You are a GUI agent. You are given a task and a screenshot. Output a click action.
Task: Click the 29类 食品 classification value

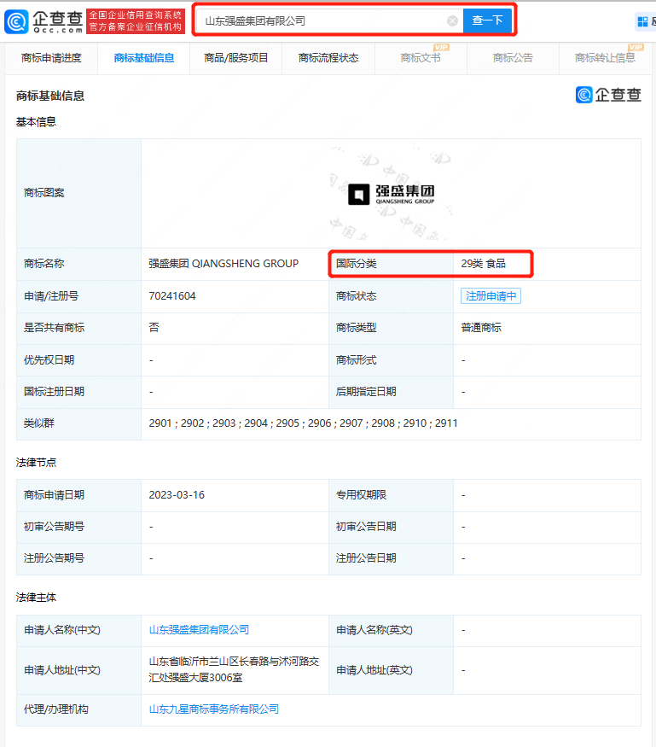[484, 264]
